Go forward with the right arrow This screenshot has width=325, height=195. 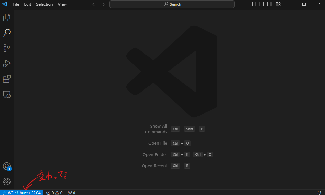(x=103, y=4)
